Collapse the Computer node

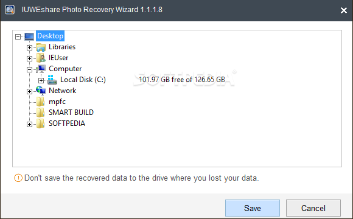click(x=29, y=69)
